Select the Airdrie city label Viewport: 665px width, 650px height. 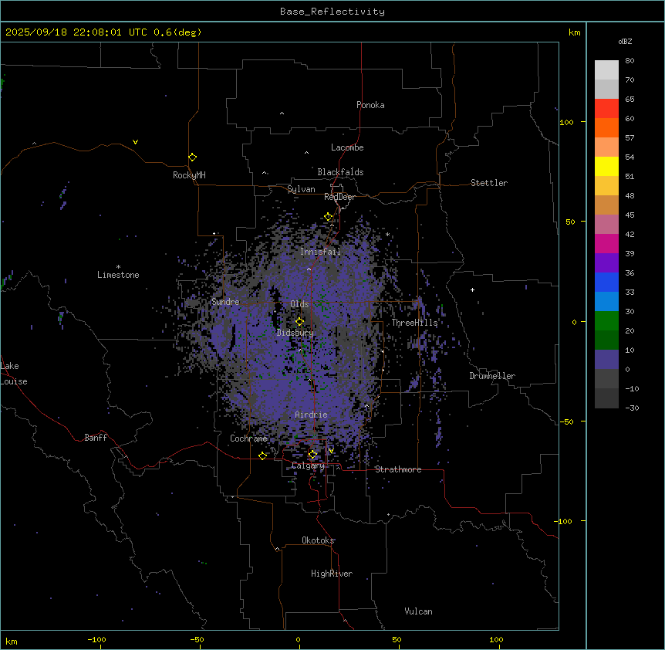pyautogui.click(x=311, y=415)
